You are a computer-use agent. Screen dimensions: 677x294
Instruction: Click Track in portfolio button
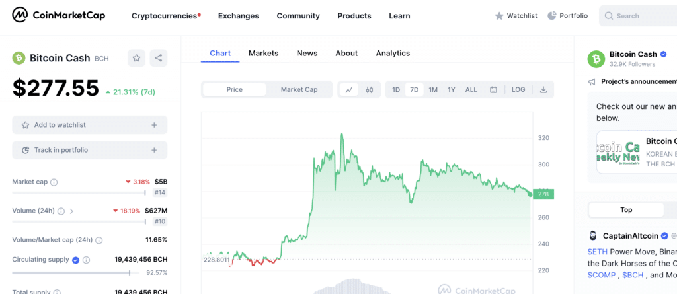point(90,150)
